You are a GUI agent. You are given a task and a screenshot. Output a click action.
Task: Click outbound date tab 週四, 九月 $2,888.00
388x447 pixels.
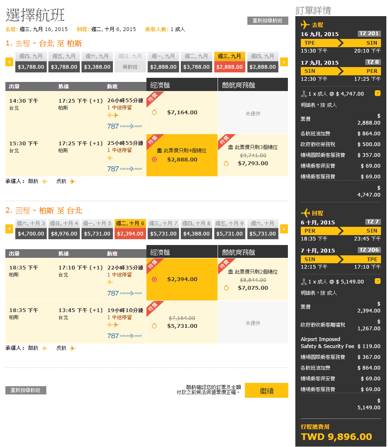click(x=262, y=62)
